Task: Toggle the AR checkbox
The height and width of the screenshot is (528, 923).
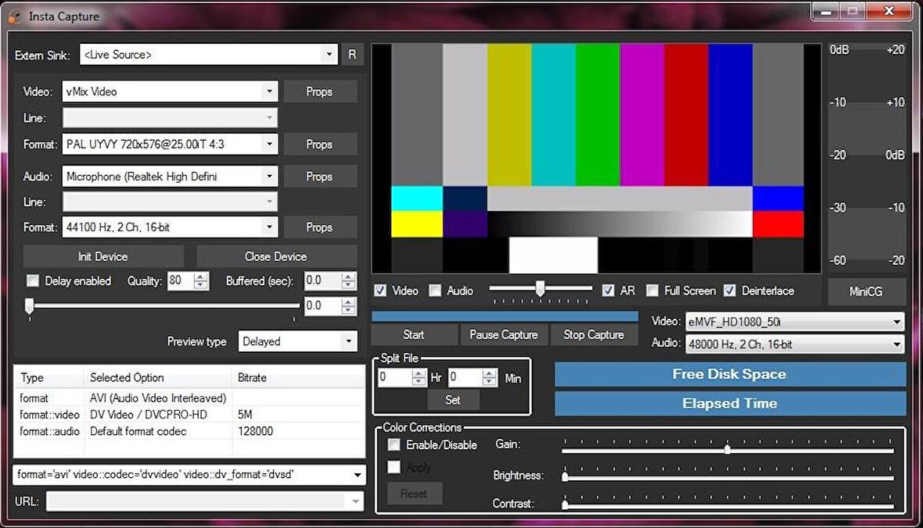Action: [608, 291]
